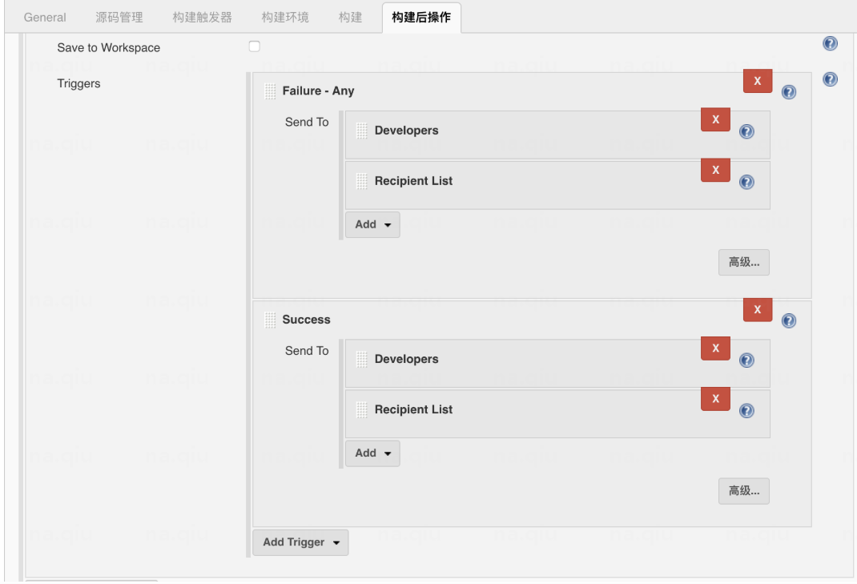Click Send To label in Failure - Any

click(x=307, y=122)
